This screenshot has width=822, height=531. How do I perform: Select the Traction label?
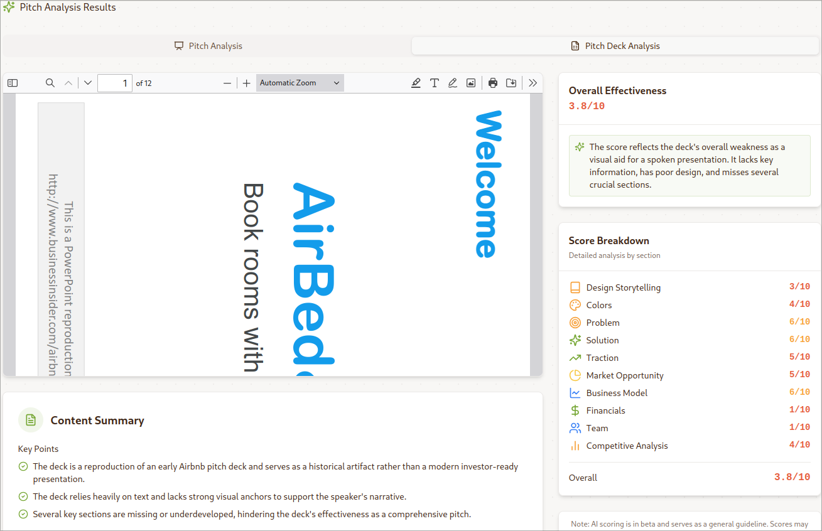tap(602, 358)
